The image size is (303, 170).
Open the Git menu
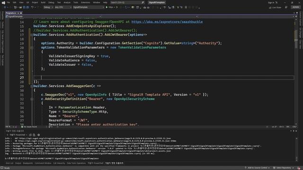(x=27, y=2)
